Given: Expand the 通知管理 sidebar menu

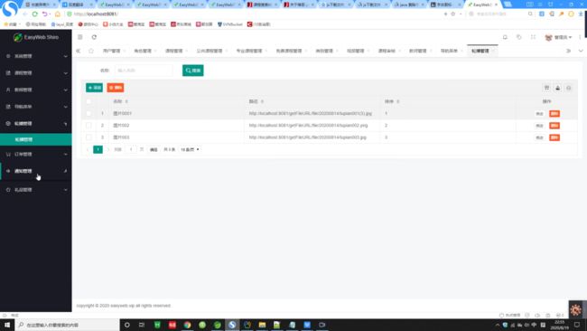Looking at the screenshot, I should [x=36, y=171].
